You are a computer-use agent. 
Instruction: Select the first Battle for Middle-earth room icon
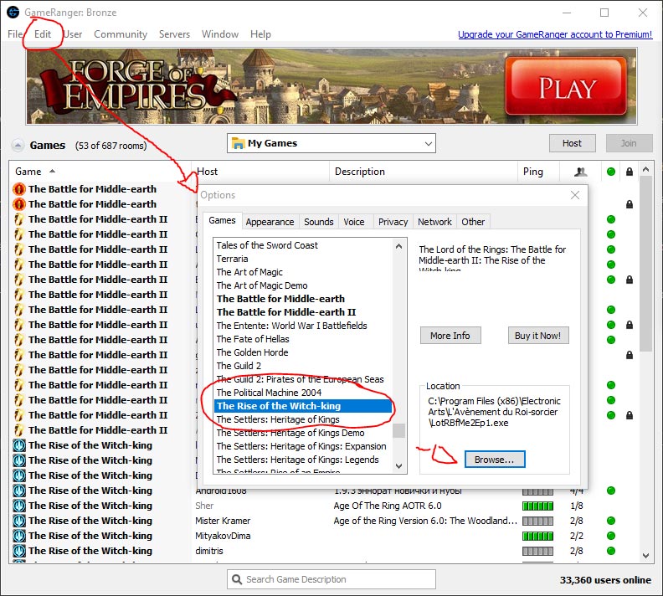(19, 189)
